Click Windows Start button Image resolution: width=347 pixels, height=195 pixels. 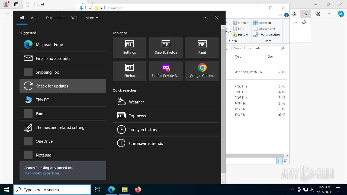[7, 190]
